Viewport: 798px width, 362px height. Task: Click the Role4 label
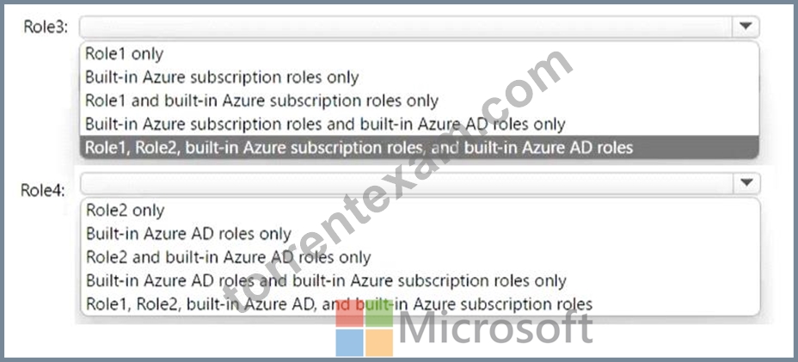pyautogui.click(x=43, y=190)
